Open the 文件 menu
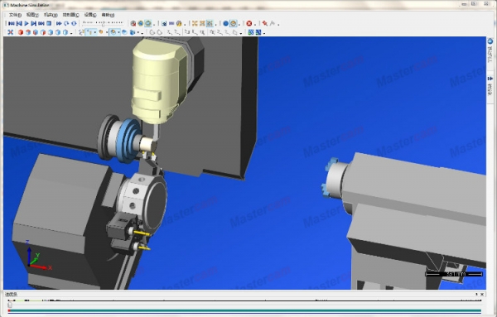The height and width of the screenshot is (317, 497). tap(15, 15)
